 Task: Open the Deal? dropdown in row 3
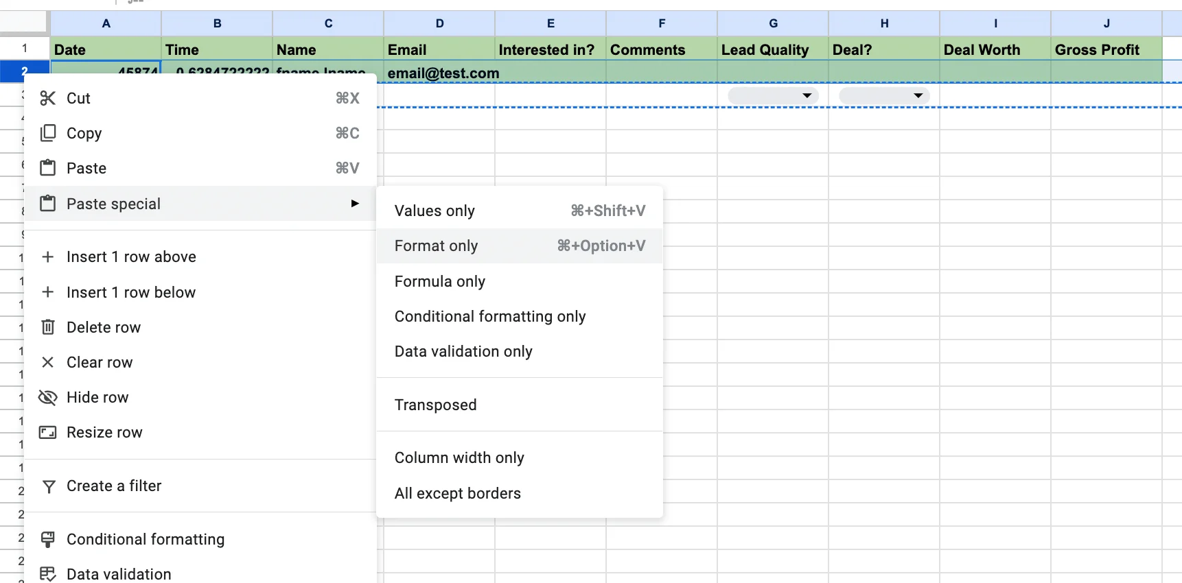(x=884, y=95)
